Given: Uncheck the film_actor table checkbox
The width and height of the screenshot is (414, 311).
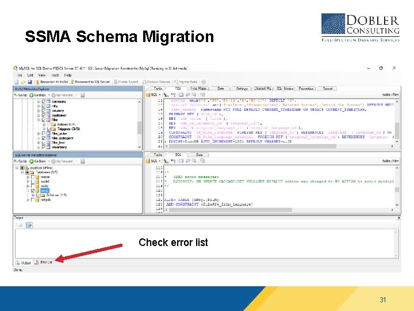Looking at the screenshot, I should click(44, 134).
